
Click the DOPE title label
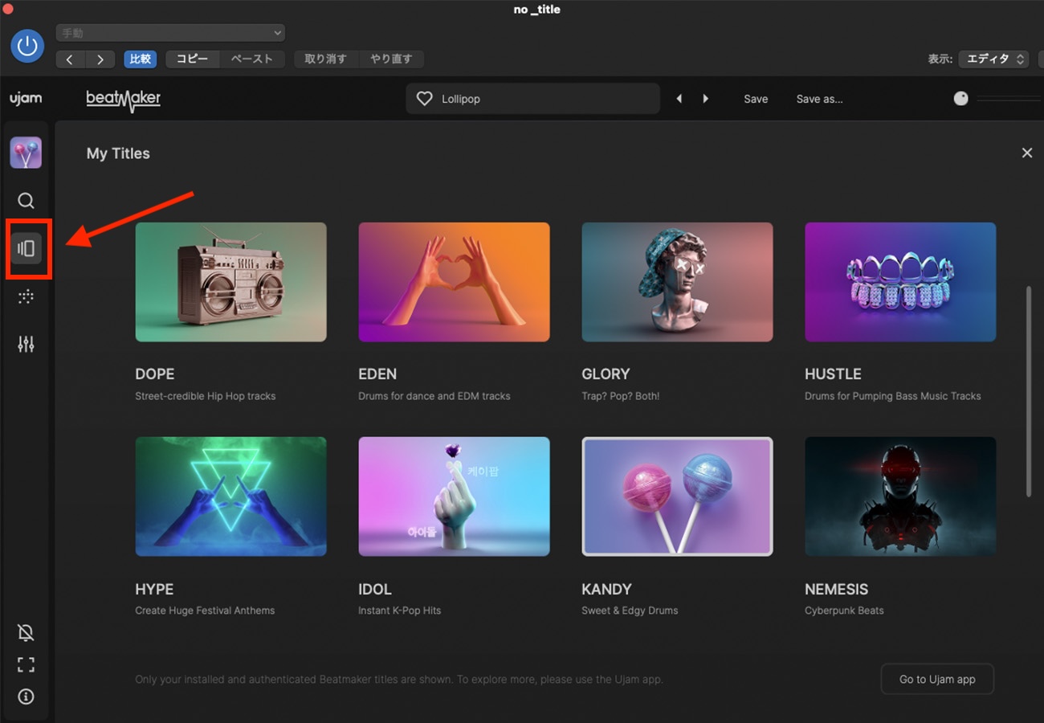click(x=155, y=374)
